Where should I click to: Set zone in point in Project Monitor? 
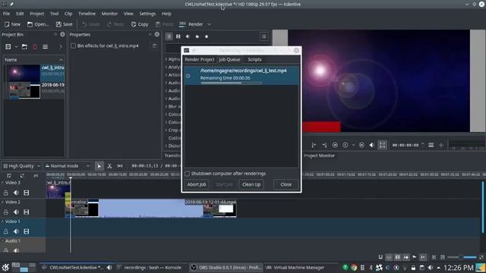[314, 145]
